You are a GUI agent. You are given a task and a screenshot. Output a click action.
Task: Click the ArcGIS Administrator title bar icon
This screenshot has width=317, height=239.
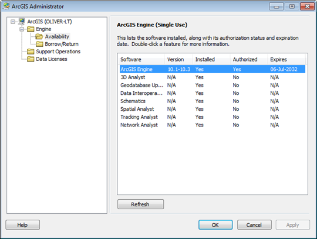(x=6, y=6)
